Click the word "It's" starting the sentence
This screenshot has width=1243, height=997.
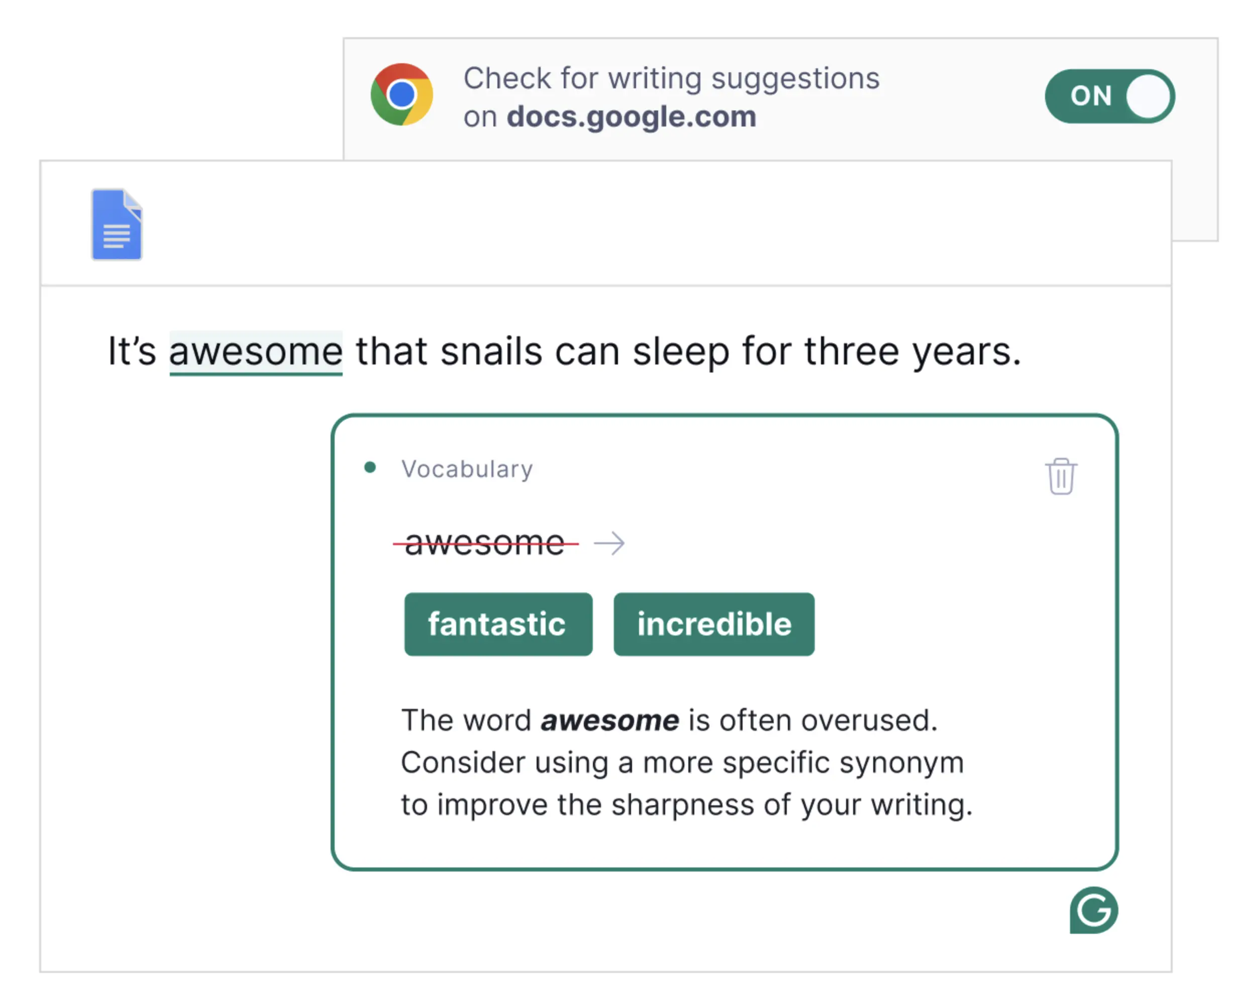tap(132, 351)
